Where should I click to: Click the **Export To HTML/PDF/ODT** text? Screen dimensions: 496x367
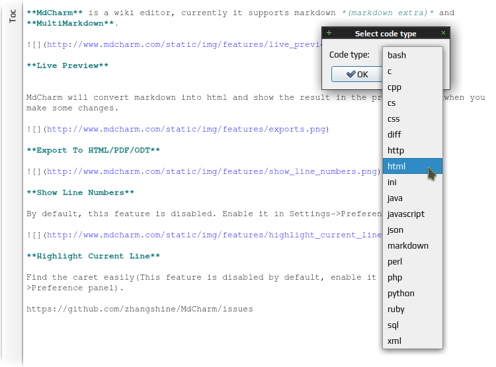(x=93, y=150)
